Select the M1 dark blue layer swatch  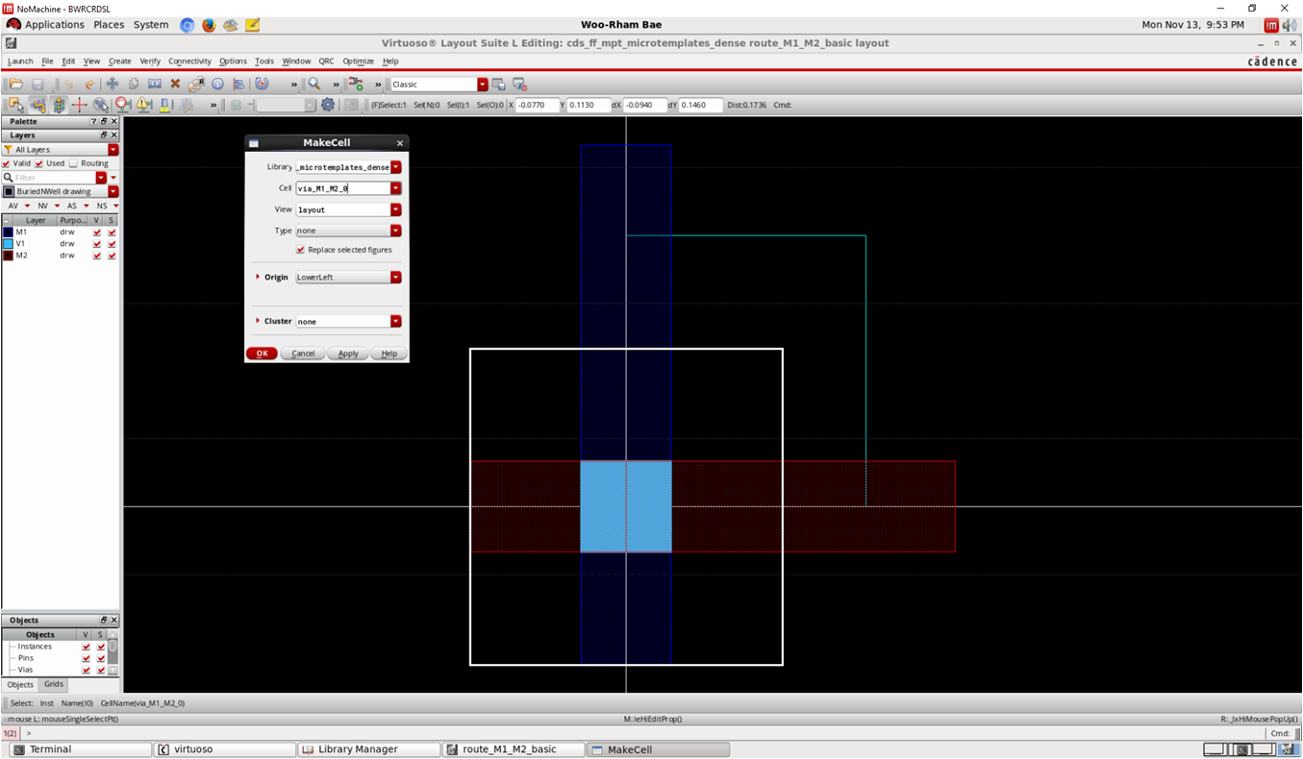(x=8, y=233)
